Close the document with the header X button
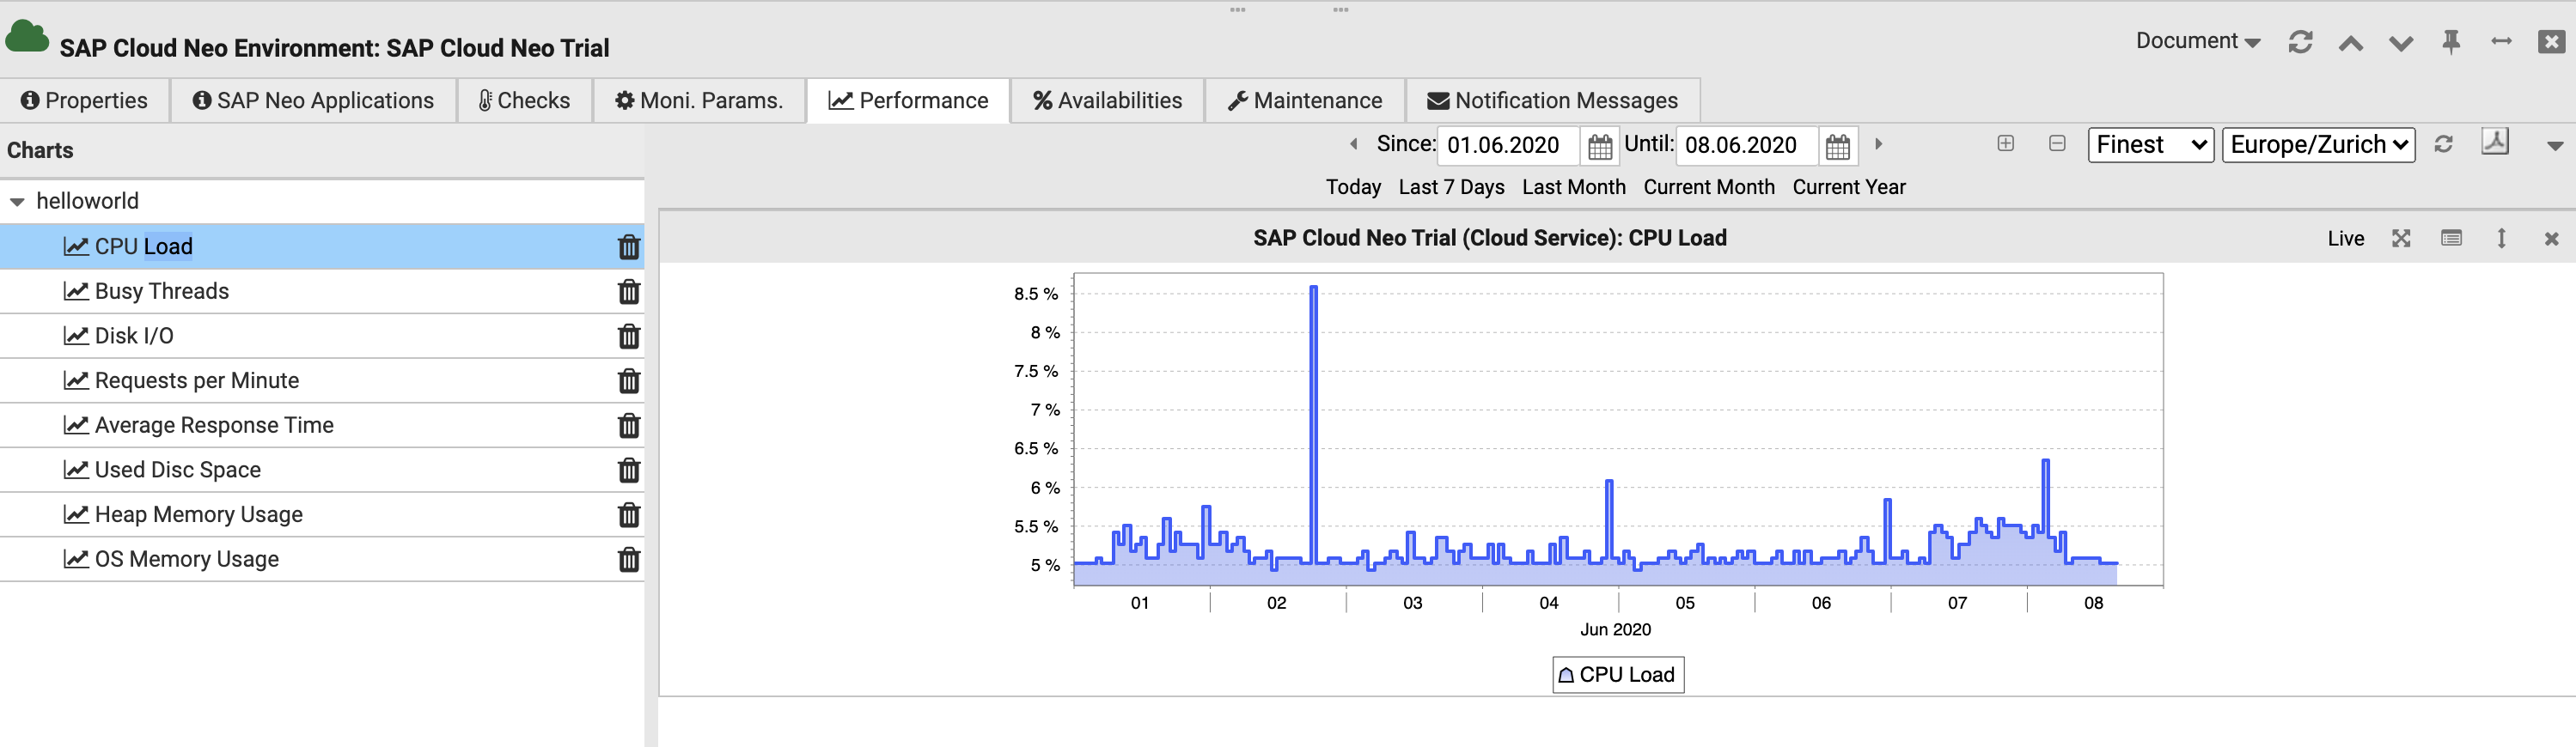The height and width of the screenshot is (747, 2576). (x=2551, y=42)
